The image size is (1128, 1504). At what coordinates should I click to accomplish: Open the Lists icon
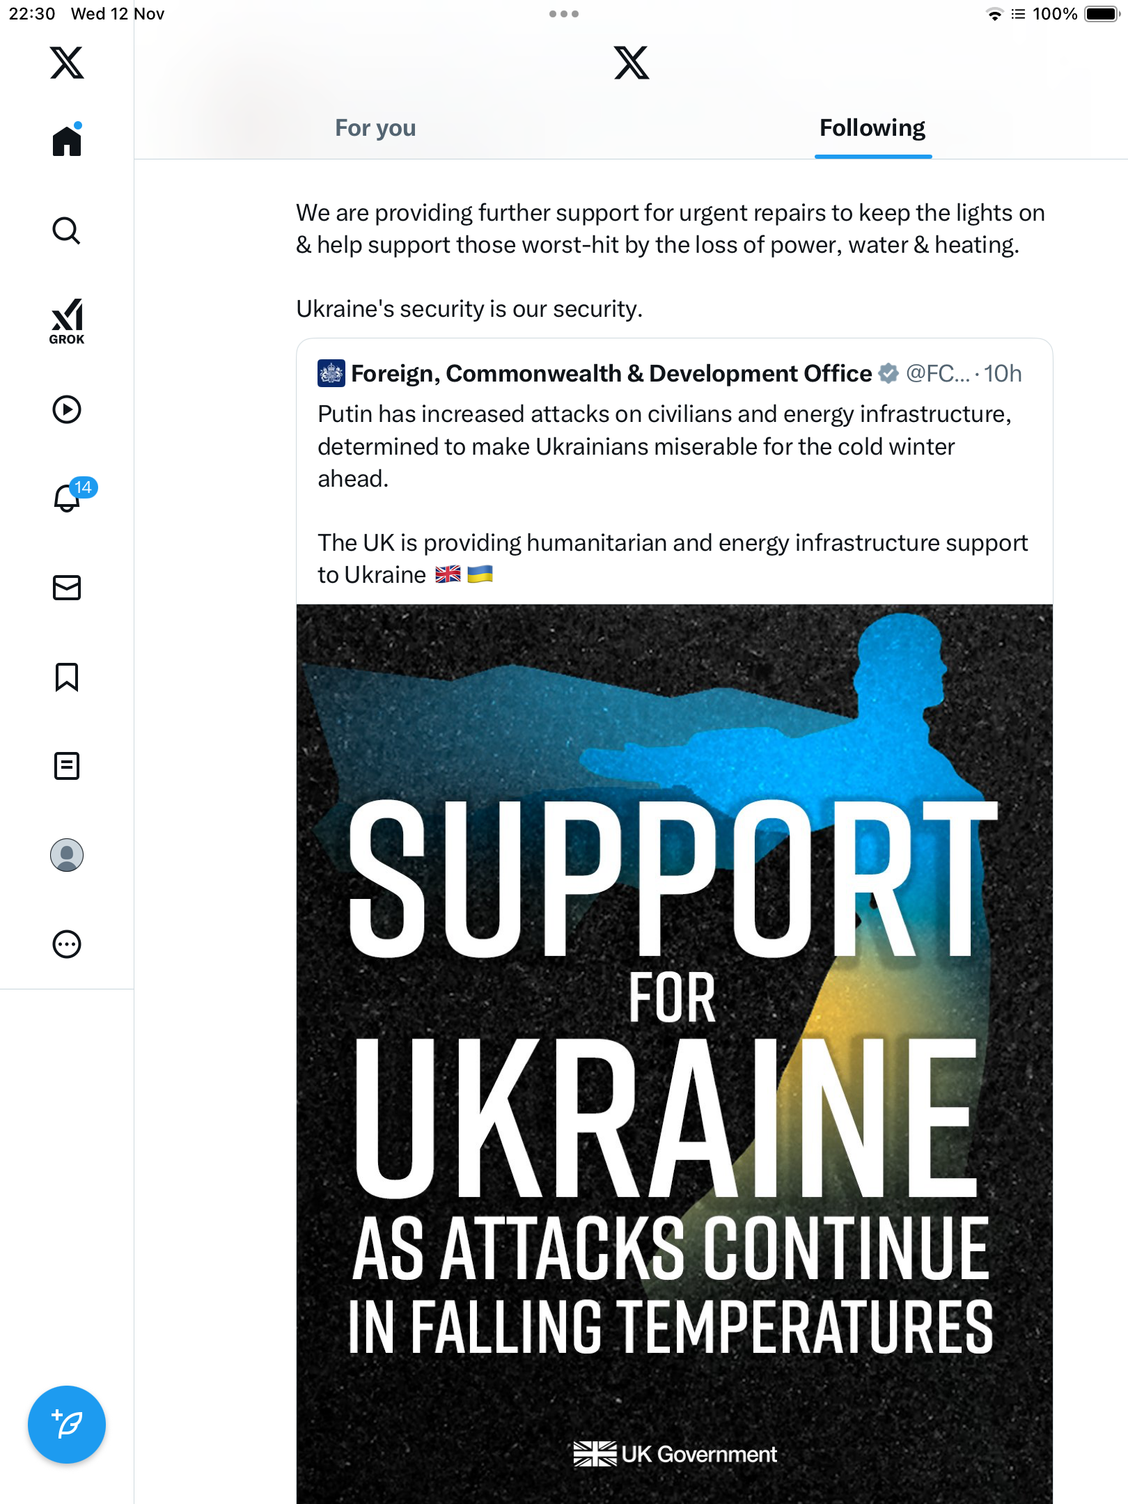tap(67, 766)
